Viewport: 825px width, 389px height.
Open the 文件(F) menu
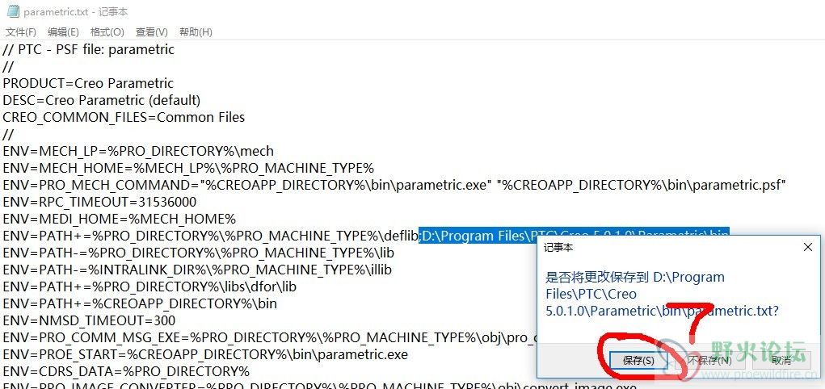coord(21,32)
